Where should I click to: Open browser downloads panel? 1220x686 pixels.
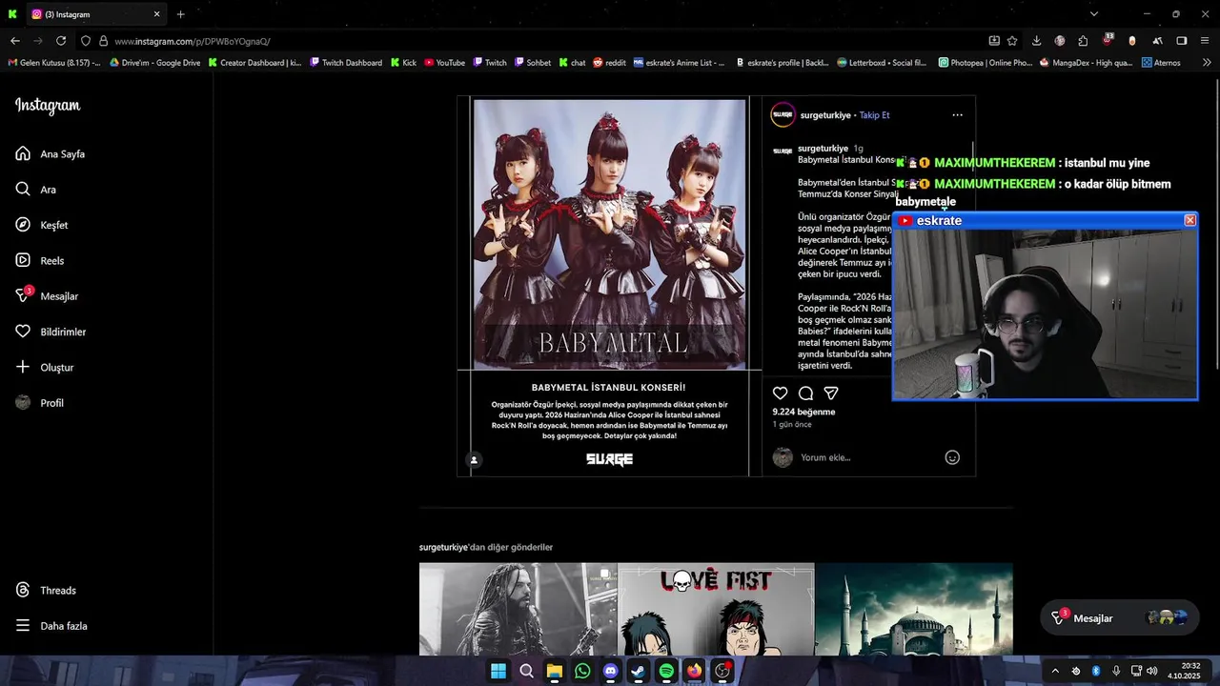[x=1036, y=41]
